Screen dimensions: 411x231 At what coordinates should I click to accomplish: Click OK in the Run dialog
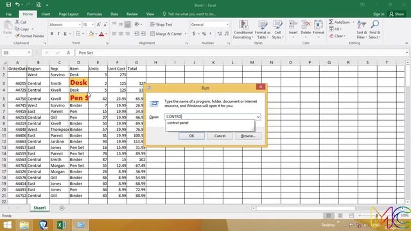[x=191, y=135]
